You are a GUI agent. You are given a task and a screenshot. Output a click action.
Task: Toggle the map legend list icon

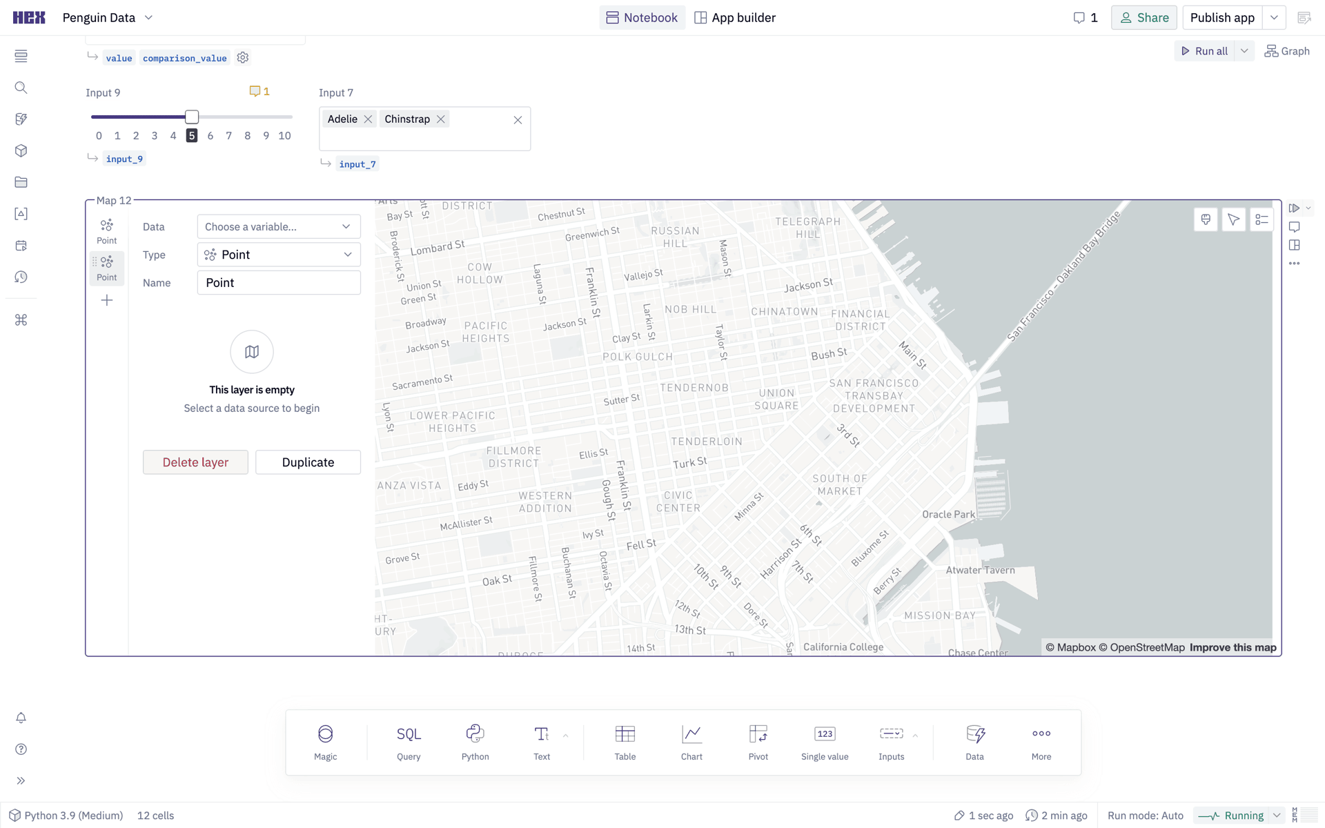pos(1262,219)
